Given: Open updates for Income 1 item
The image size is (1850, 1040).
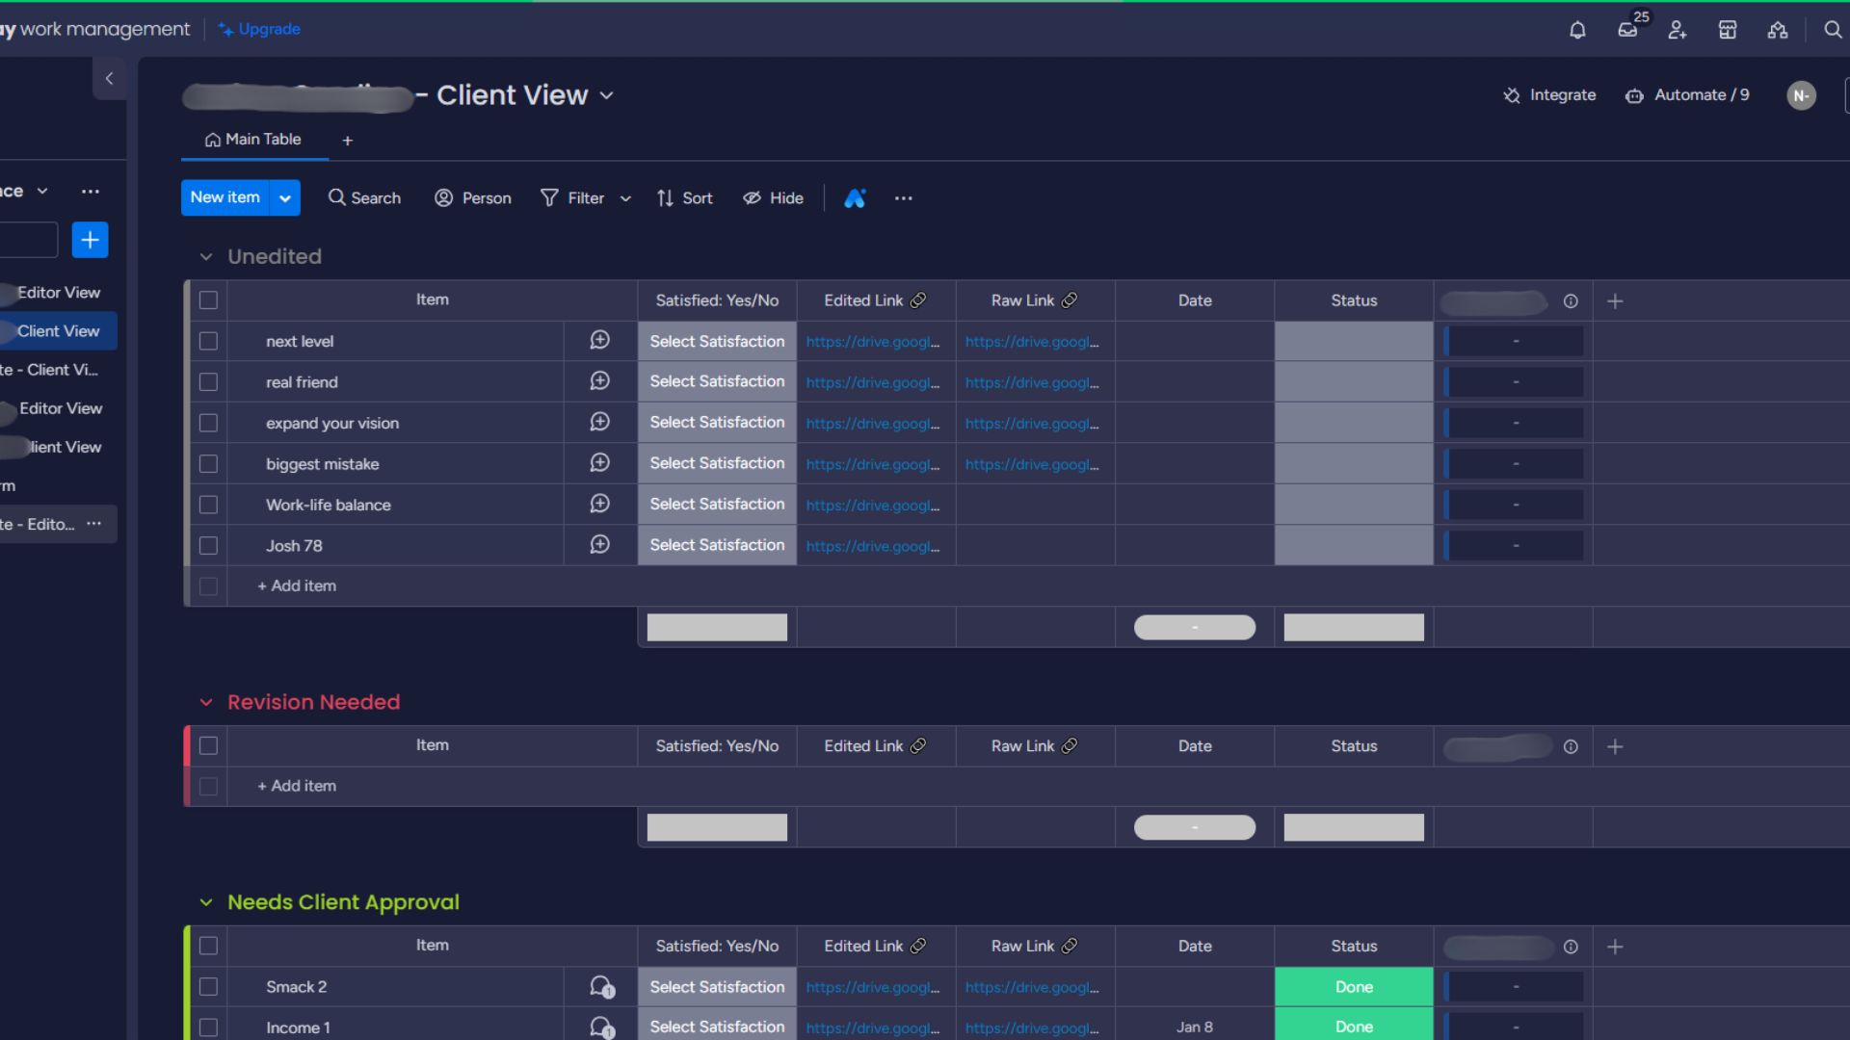Looking at the screenshot, I should tap(601, 1027).
